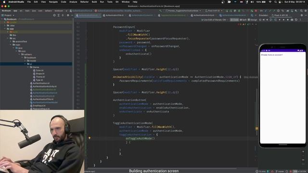Click the emulator volume up icon

point(264,20)
